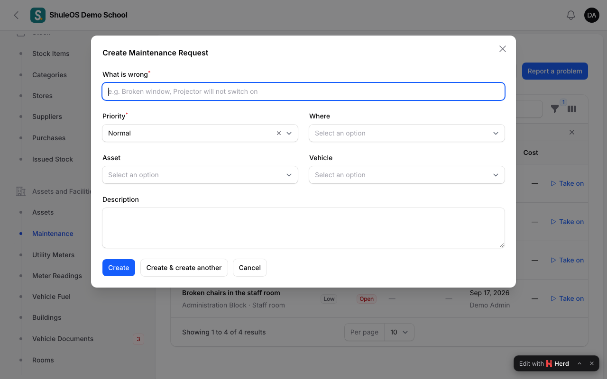Viewport: 607px width, 379px height.
Task: Open Utility Meters in the sidebar
Action: [x=53, y=255]
